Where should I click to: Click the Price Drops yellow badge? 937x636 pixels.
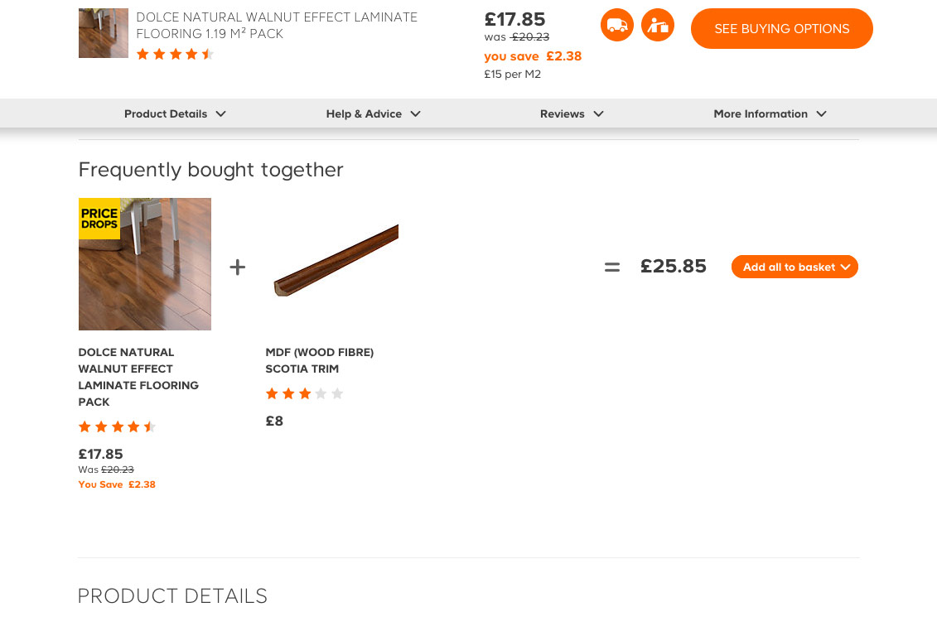pyautogui.click(x=99, y=219)
